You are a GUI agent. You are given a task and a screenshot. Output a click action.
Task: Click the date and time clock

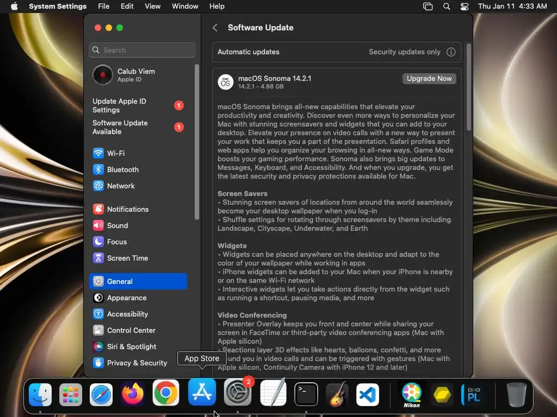[512, 7]
